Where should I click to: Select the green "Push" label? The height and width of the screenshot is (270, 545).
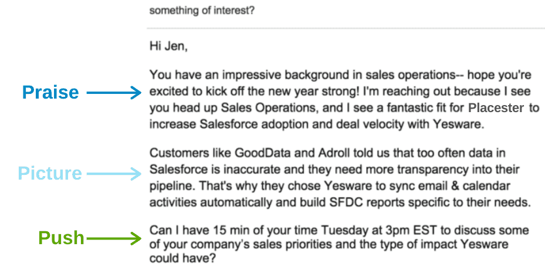tap(61, 238)
